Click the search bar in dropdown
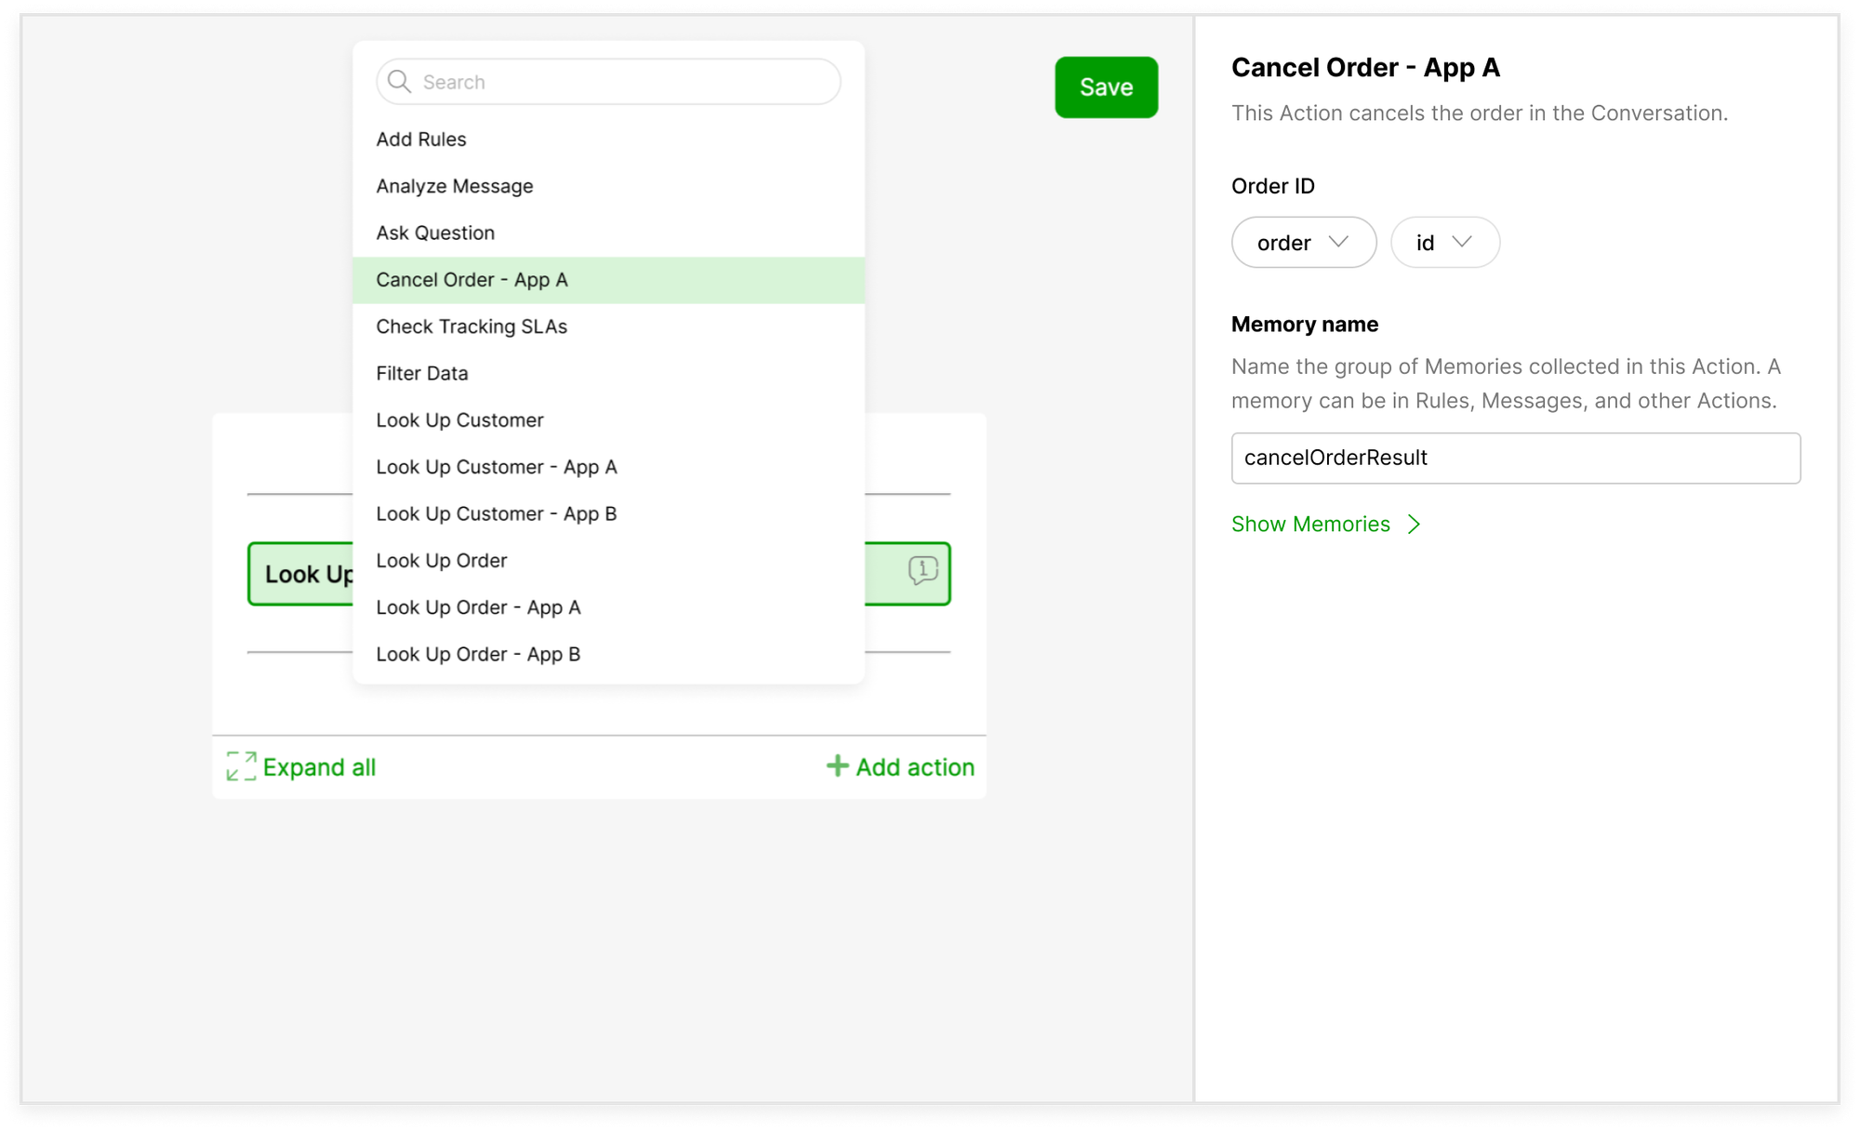Image resolution: width=1860 pixels, height=1131 pixels. click(x=610, y=83)
